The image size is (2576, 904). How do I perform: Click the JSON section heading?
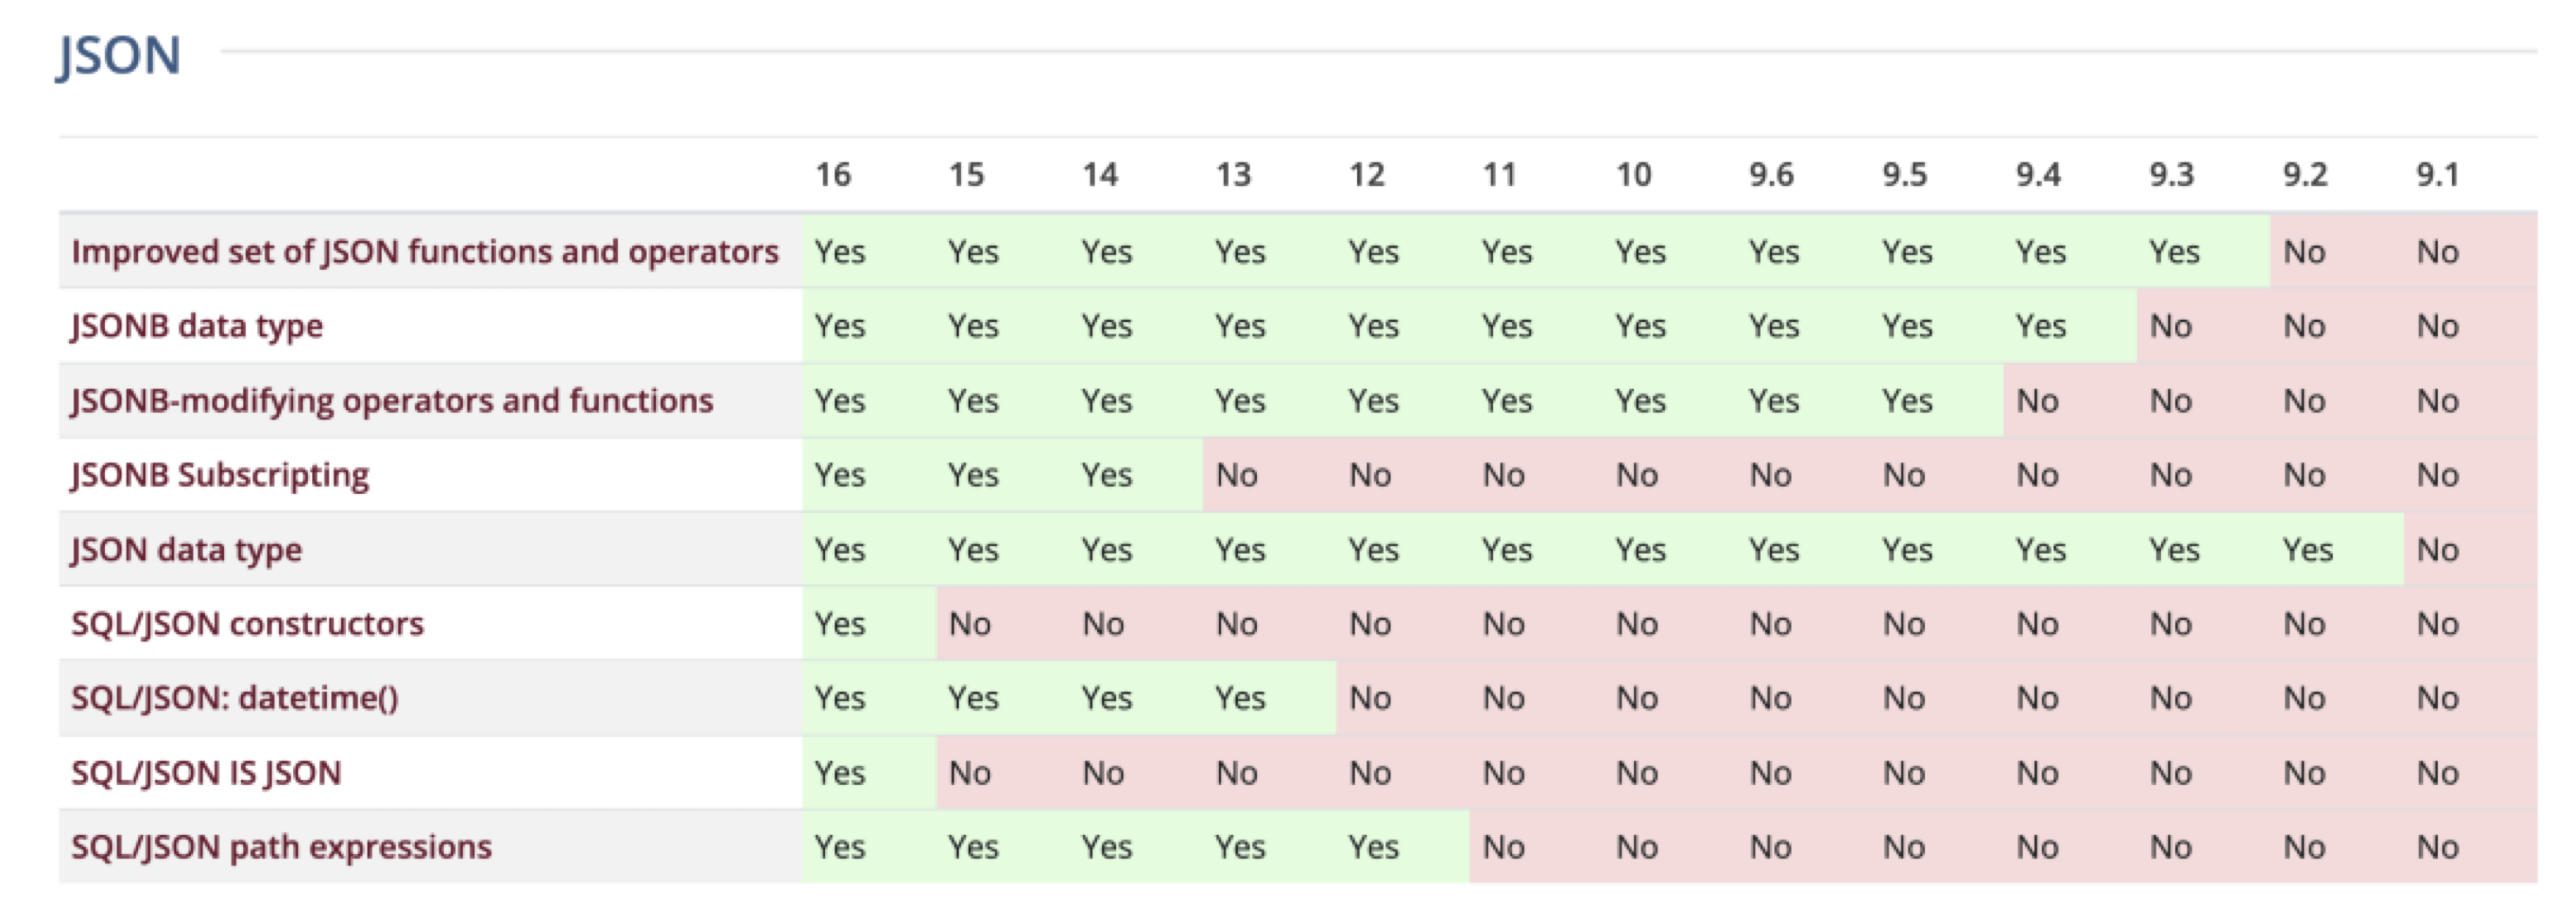pos(119,55)
